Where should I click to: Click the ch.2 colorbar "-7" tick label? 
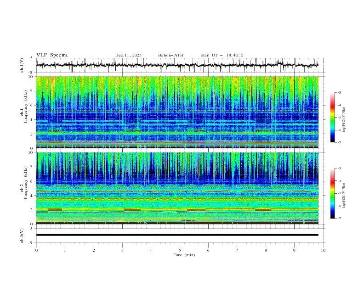pyautogui.click(x=339, y=219)
